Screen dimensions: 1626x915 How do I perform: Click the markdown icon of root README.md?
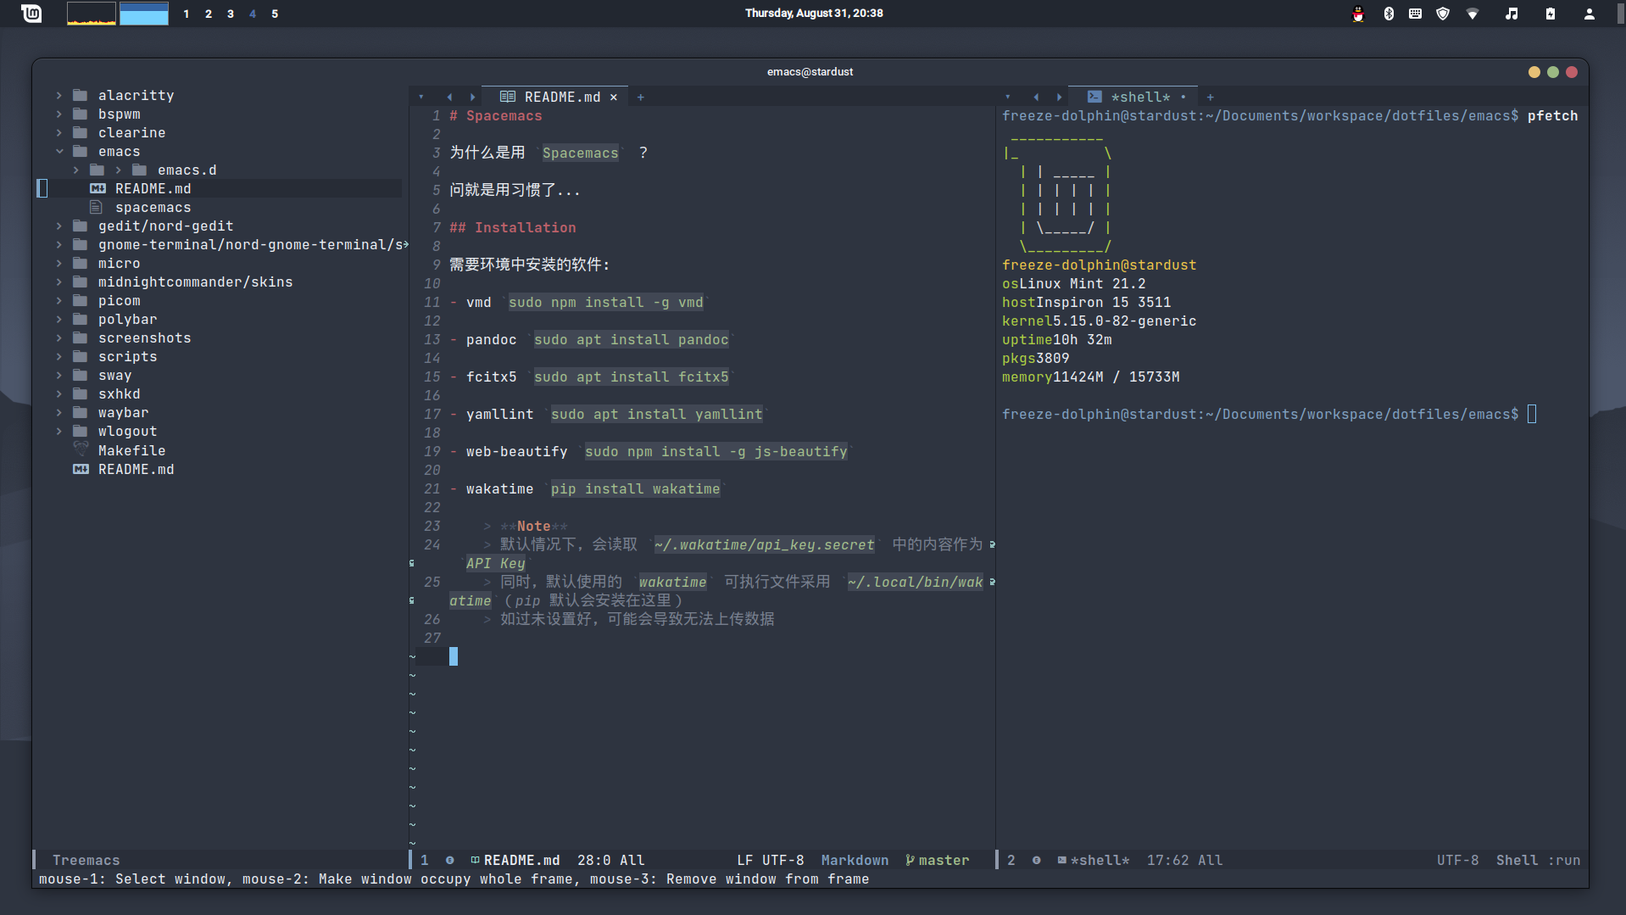point(81,469)
